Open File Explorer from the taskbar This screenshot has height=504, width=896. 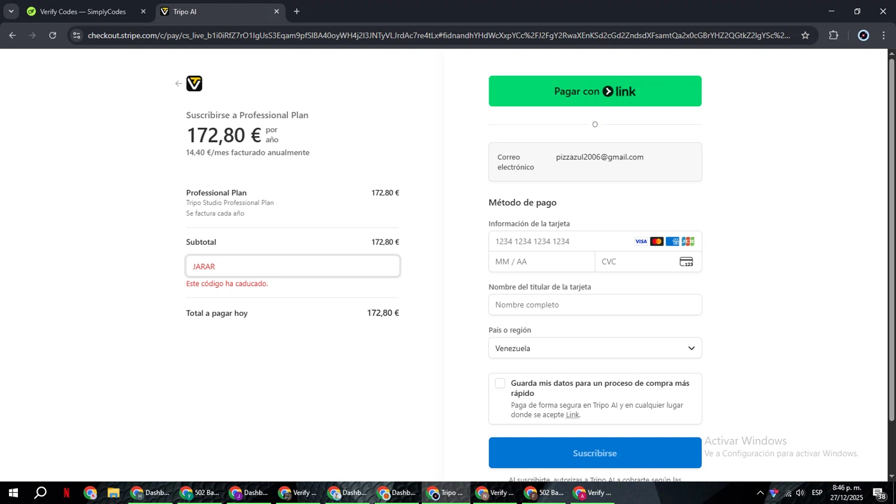coord(113,493)
